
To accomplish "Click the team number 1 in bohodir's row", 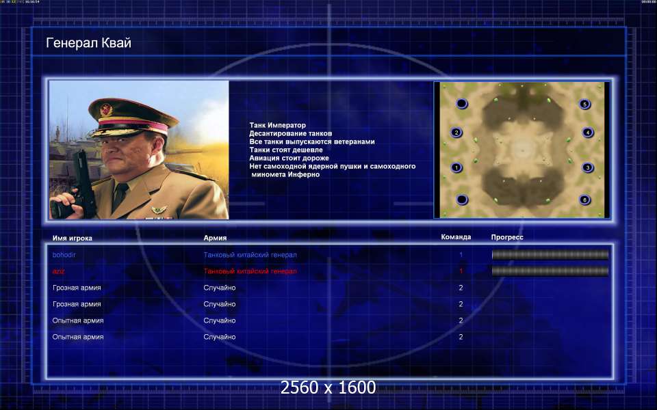I will [461, 255].
